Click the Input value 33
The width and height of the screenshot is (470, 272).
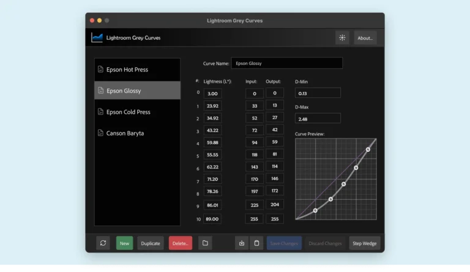(x=255, y=106)
